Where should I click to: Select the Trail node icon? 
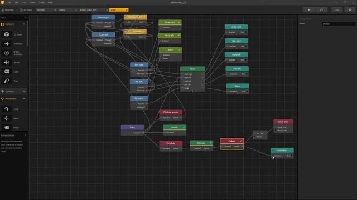click(7, 81)
